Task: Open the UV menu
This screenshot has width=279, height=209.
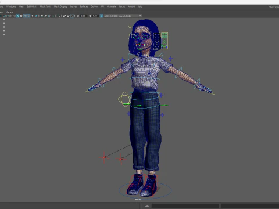Action: (x=102, y=6)
